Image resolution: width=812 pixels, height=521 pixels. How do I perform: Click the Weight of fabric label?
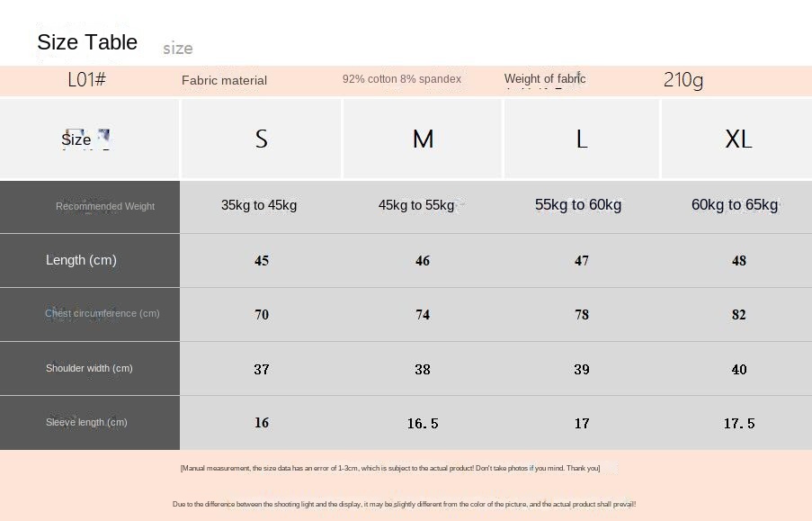click(x=545, y=79)
